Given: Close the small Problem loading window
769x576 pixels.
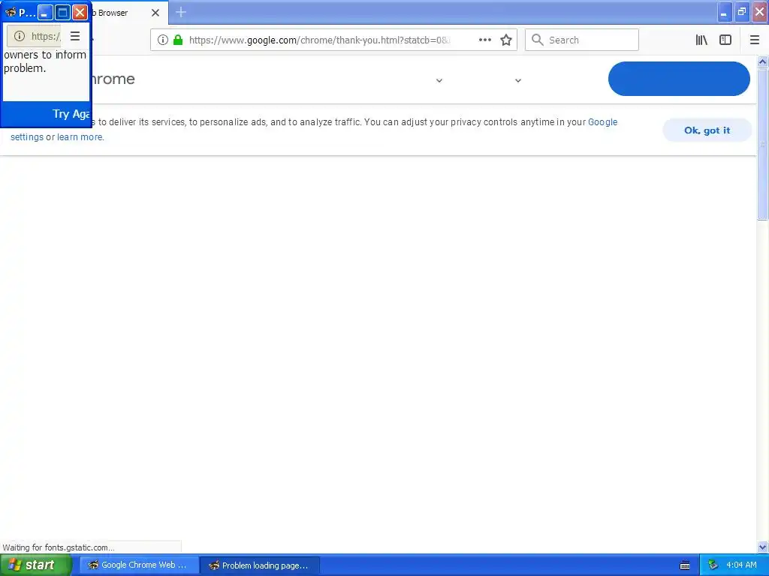Looking at the screenshot, I should (x=80, y=12).
